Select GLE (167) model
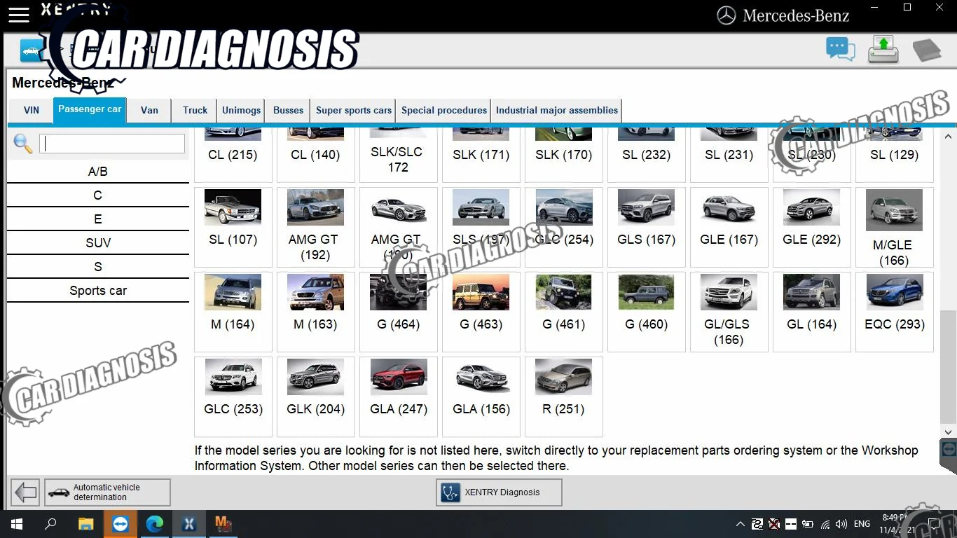The width and height of the screenshot is (957, 538). tap(729, 227)
